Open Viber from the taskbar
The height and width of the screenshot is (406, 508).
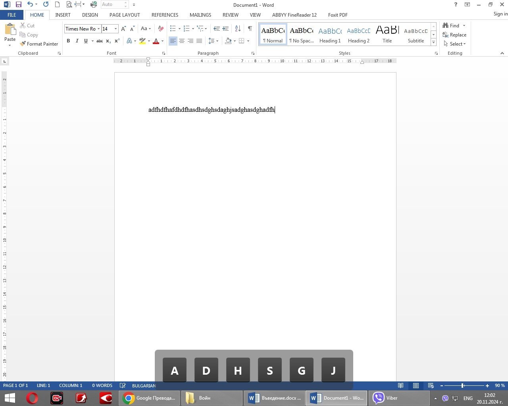click(399, 398)
